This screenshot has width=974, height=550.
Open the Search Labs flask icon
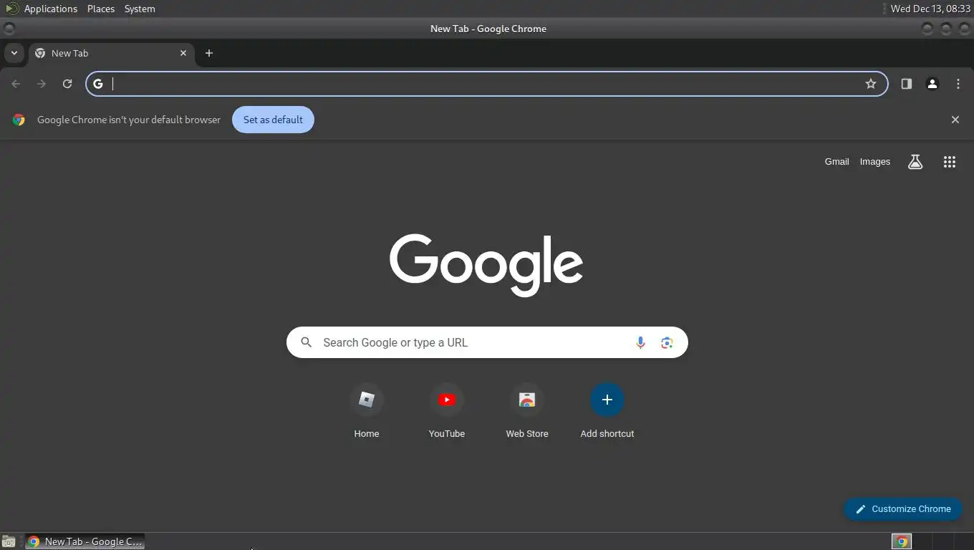click(915, 162)
